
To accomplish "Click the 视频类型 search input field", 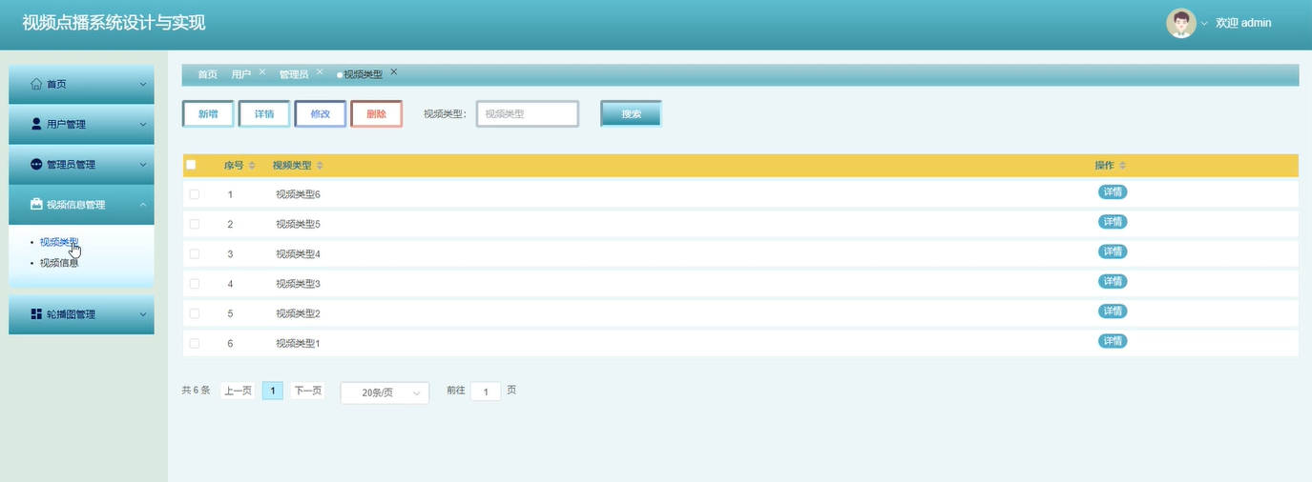I will [x=528, y=113].
